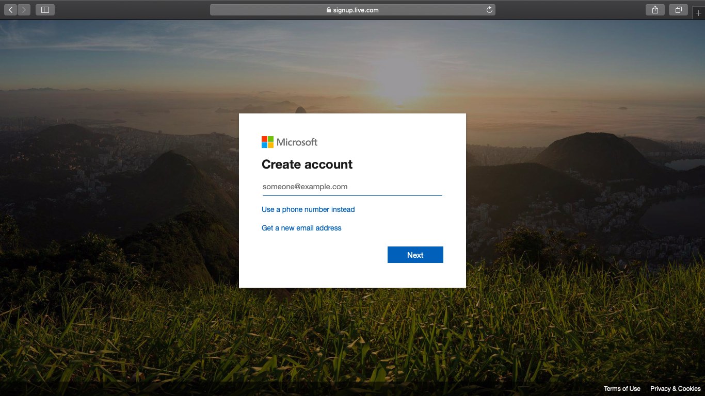The width and height of the screenshot is (705, 396).
Task: Click the forward navigation arrow
Action: click(23, 9)
